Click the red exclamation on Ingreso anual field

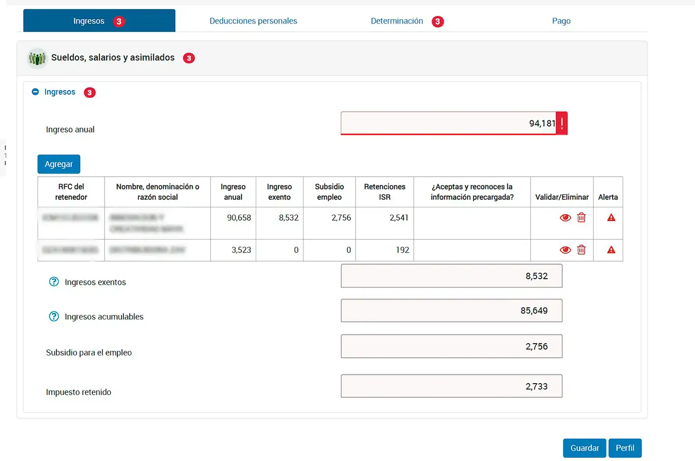coord(562,123)
